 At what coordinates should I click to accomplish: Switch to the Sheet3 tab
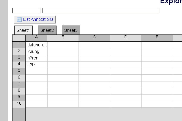[x=71, y=30]
